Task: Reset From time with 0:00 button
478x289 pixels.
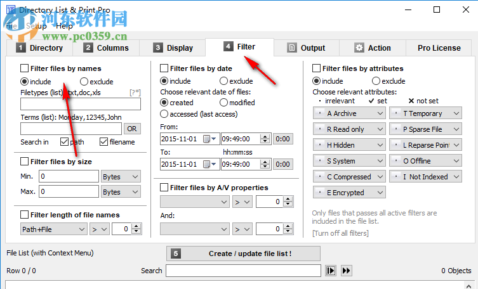Action: [282, 139]
